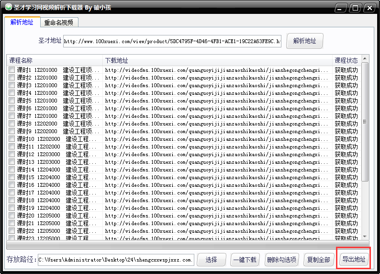Image resolution: width=380 pixels, height=274 pixels.
Task: Click the 复制全部 button
Action: tap(318, 260)
